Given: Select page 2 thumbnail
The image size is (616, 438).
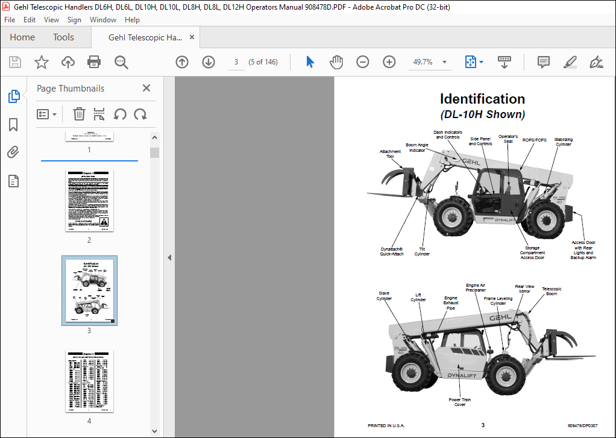Looking at the screenshot, I should [x=89, y=201].
